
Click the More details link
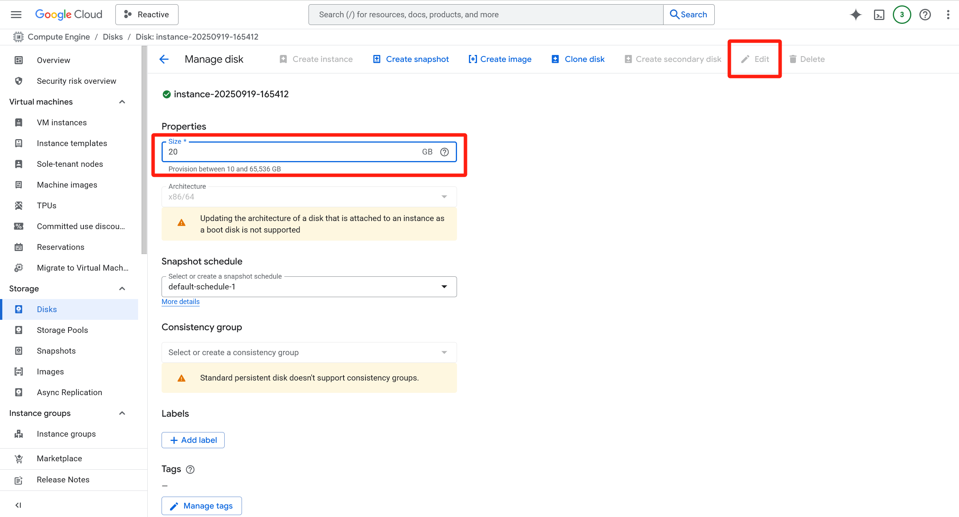coord(180,302)
